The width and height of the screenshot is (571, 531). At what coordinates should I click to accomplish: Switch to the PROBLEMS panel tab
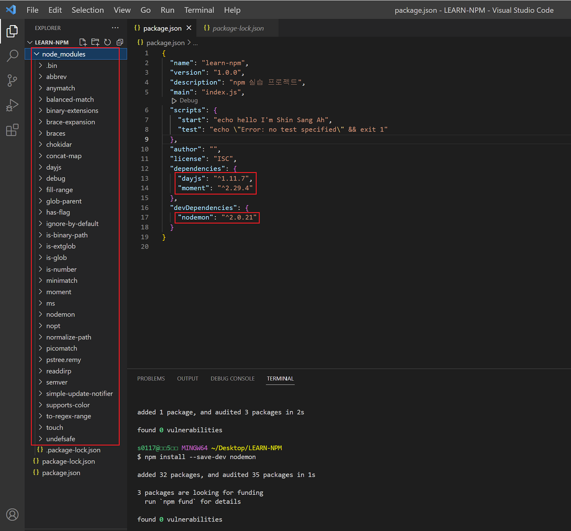(x=151, y=379)
